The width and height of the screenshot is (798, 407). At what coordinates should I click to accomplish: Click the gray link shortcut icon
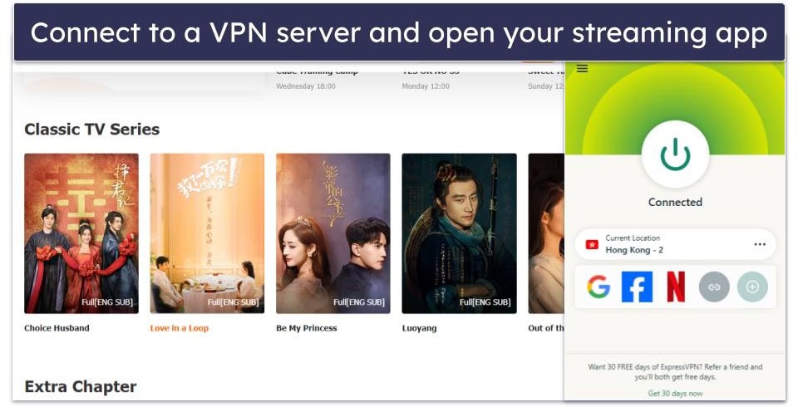[x=714, y=287]
